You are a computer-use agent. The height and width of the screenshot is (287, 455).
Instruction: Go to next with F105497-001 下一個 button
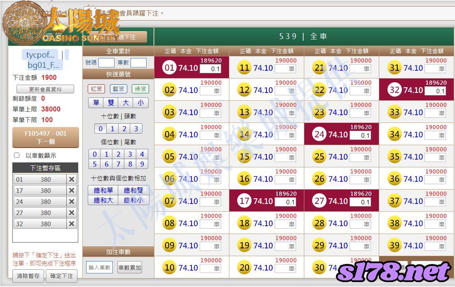point(46,137)
